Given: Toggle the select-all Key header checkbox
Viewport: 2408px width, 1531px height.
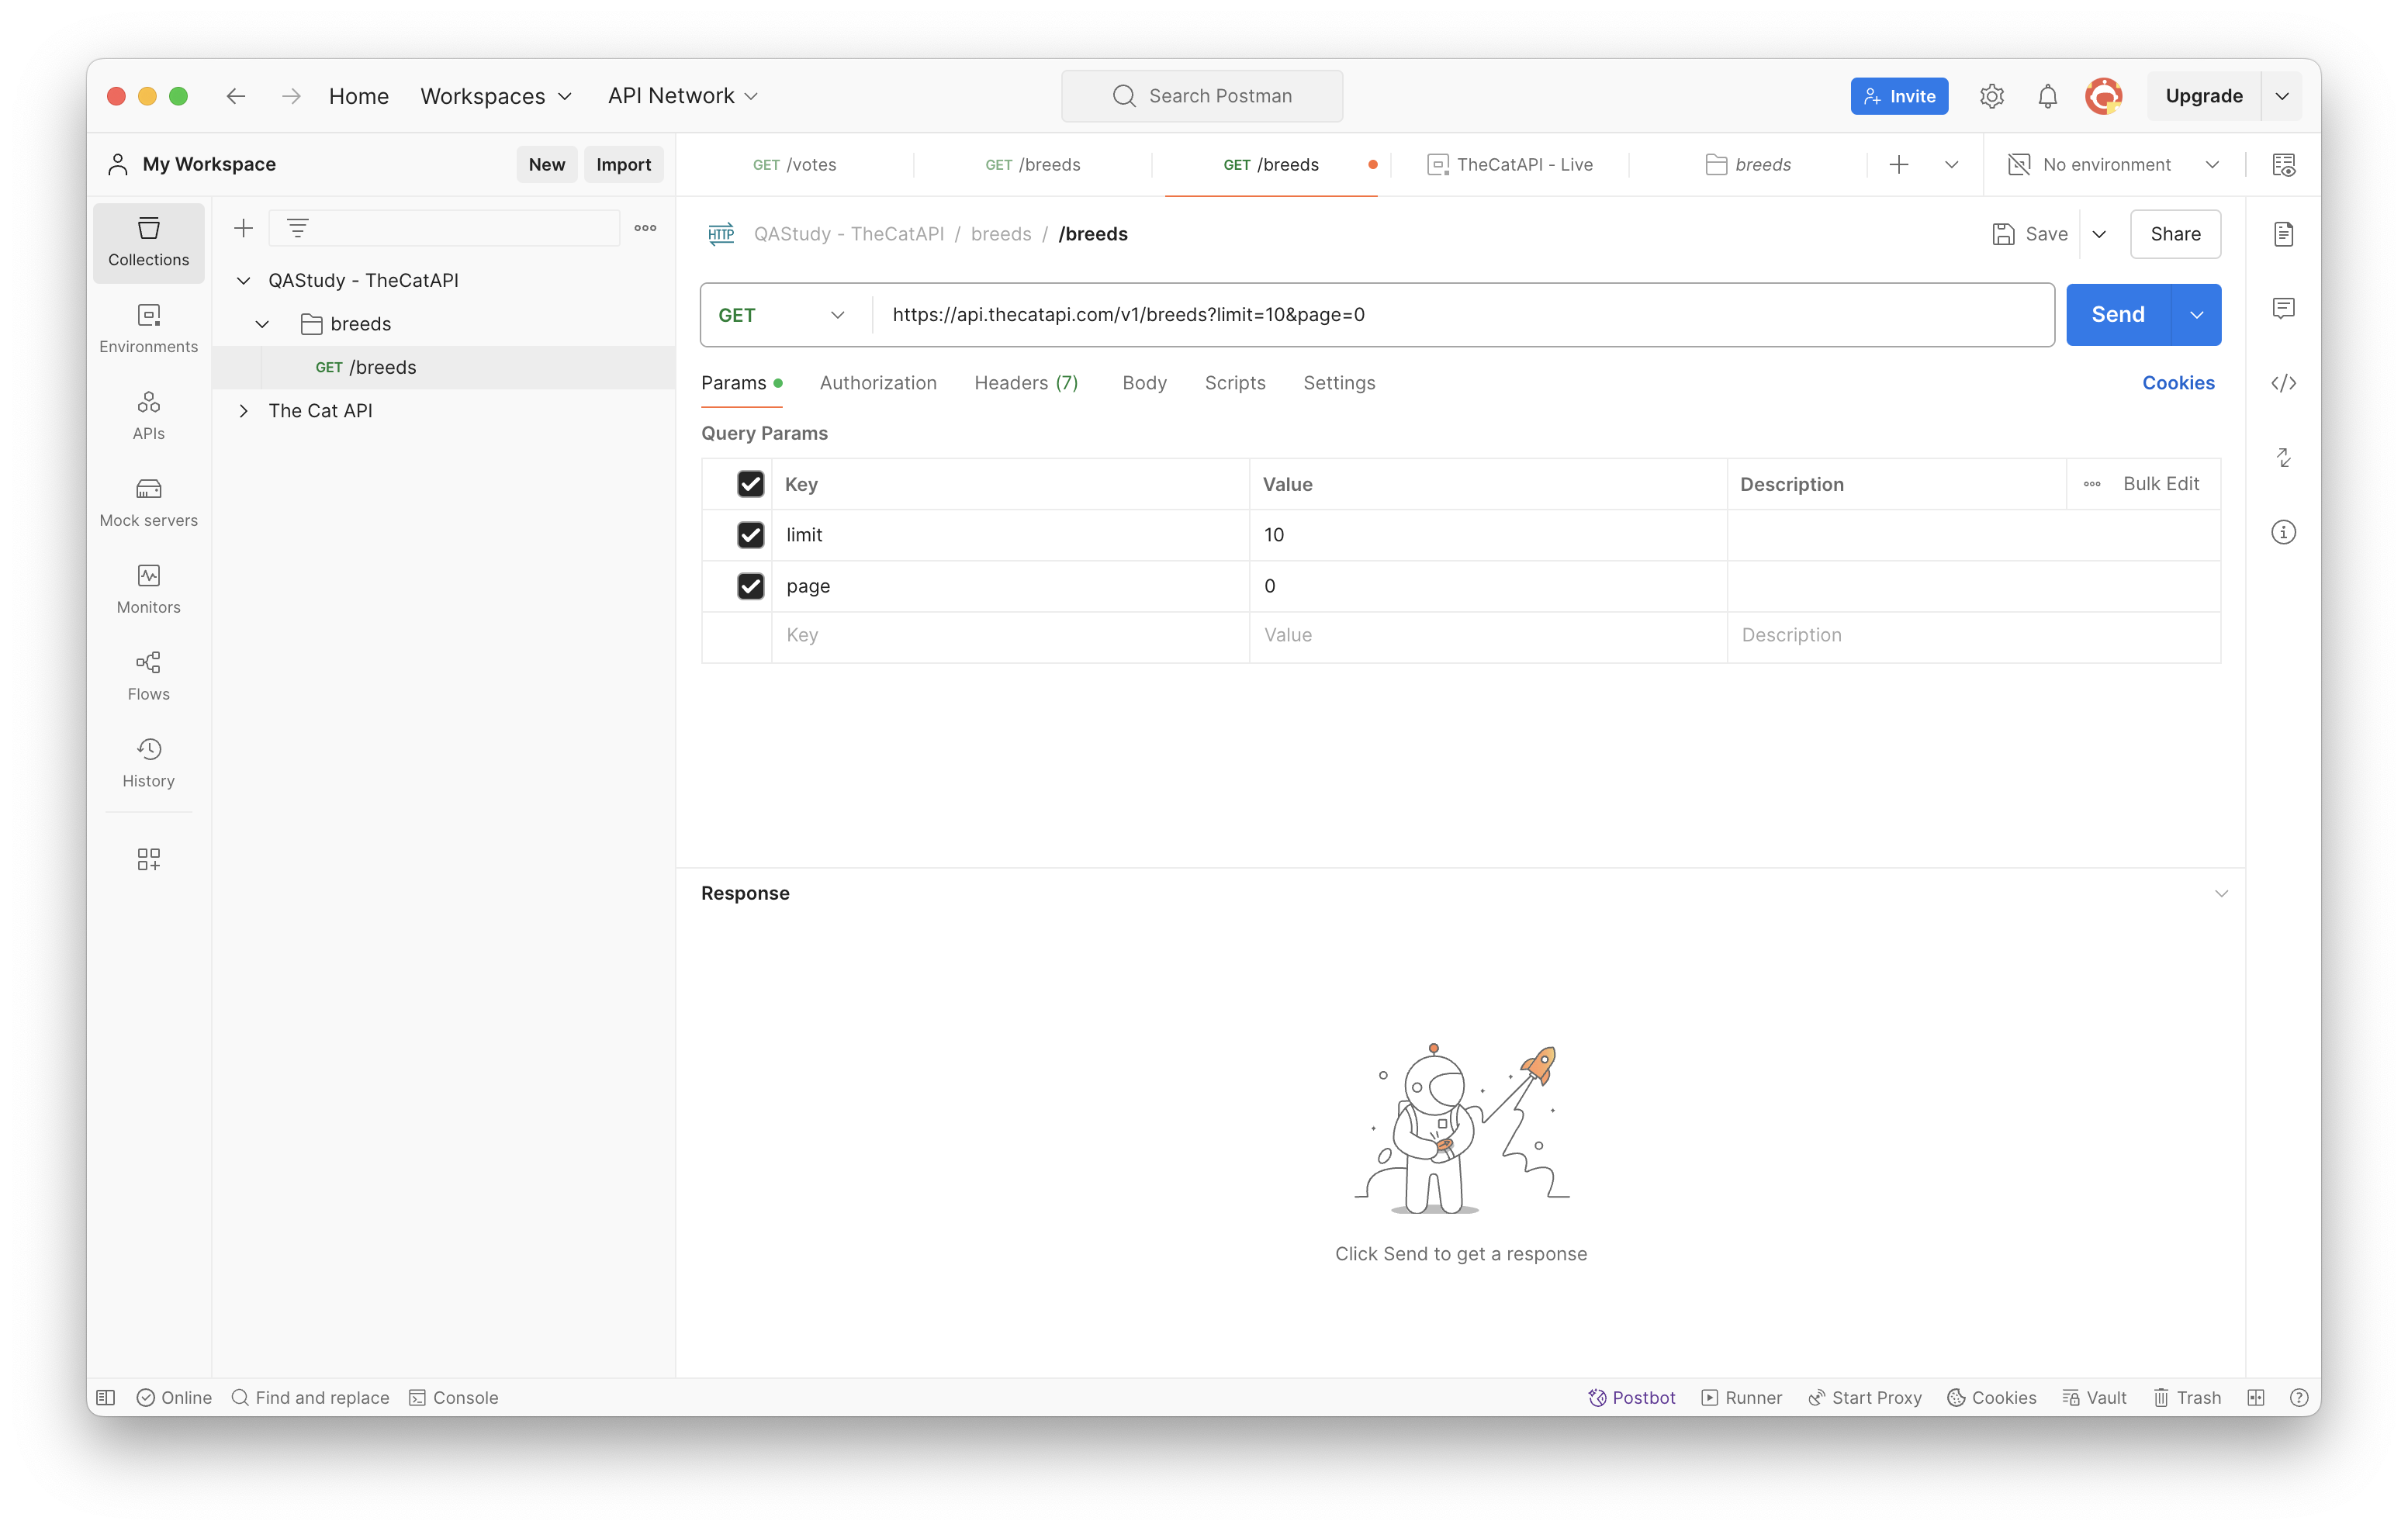Looking at the screenshot, I should [x=750, y=484].
